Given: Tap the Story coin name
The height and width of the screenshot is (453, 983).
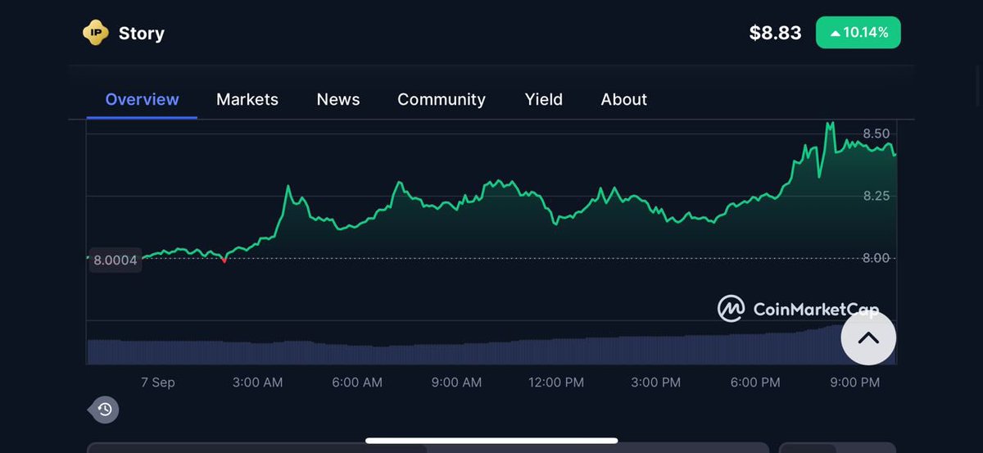Looking at the screenshot, I should [142, 34].
